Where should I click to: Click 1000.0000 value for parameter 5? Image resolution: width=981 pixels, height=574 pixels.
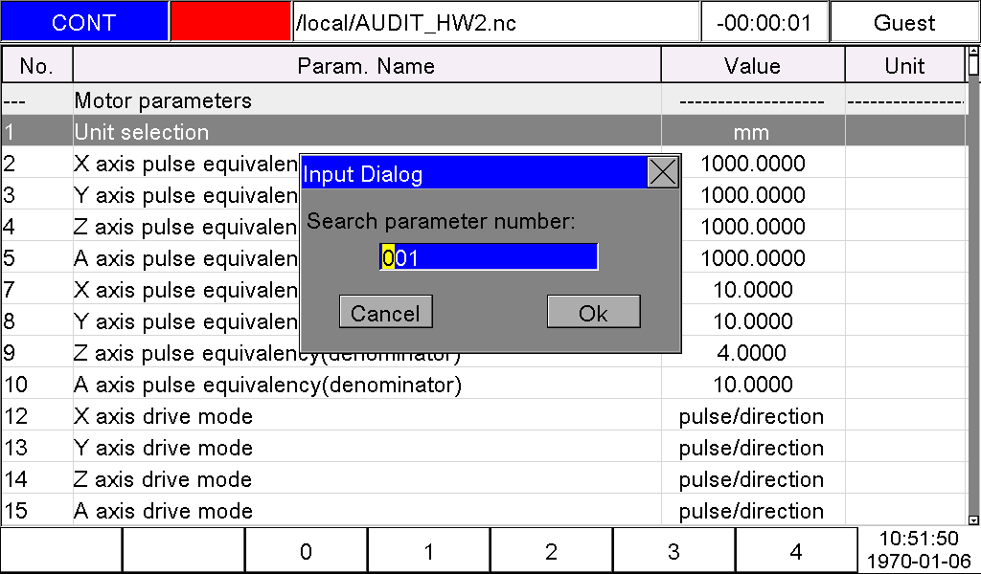tap(753, 258)
